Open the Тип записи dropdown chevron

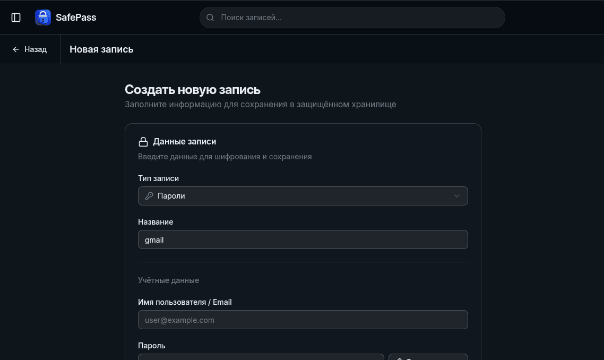tap(457, 196)
